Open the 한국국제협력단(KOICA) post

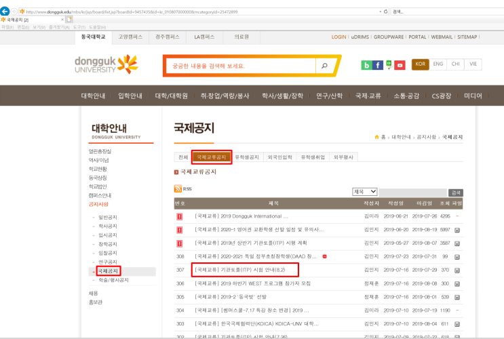(x=256, y=323)
